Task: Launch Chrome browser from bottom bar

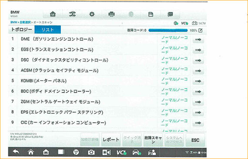Action: pyautogui.click(x=76, y=152)
